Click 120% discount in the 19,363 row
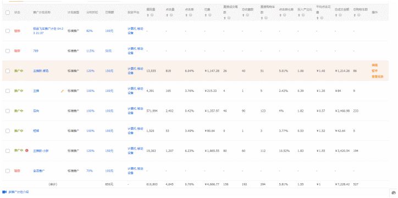The height and width of the screenshot is (198, 398). [x=90, y=151]
